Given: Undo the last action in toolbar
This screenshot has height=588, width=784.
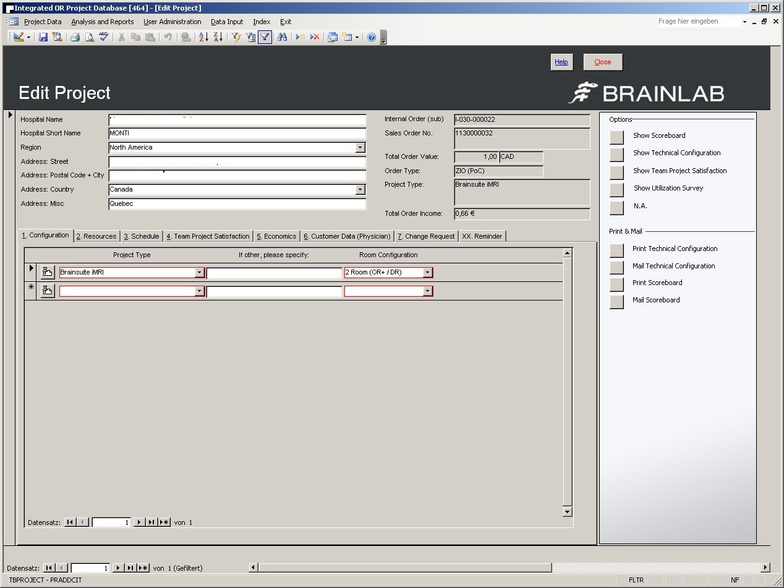Looking at the screenshot, I should click(x=168, y=37).
